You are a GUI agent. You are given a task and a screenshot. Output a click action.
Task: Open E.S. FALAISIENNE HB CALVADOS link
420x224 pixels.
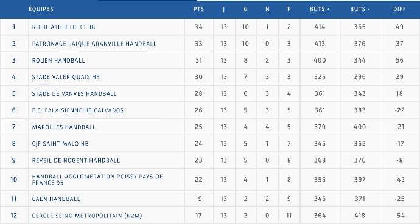pos(78,110)
